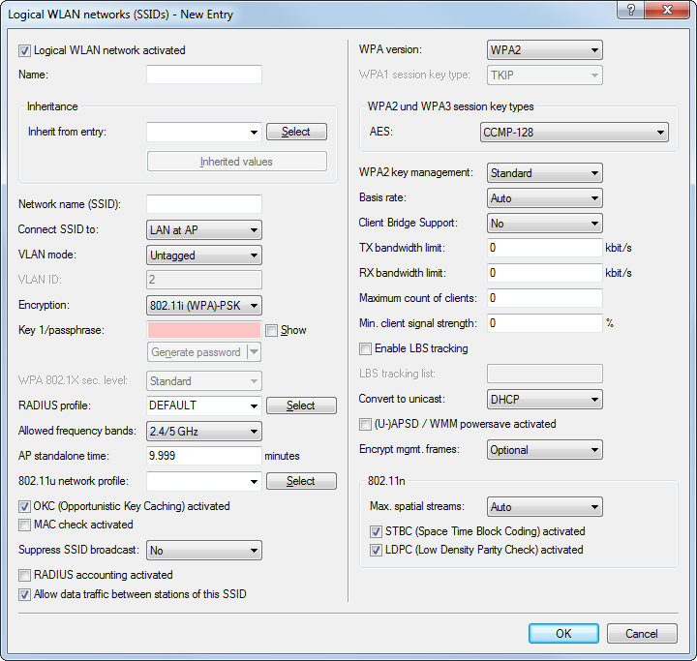697x661 pixels.
Task: Enable the MAC check activated option
Action: 25,525
